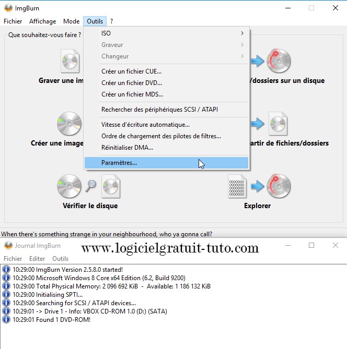Click the blue arrow beside the fichiers/dossiers image icon

(x=257, y=124)
